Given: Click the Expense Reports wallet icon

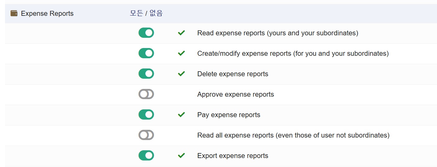Looking at the screenshot, I should pos(14,13).
